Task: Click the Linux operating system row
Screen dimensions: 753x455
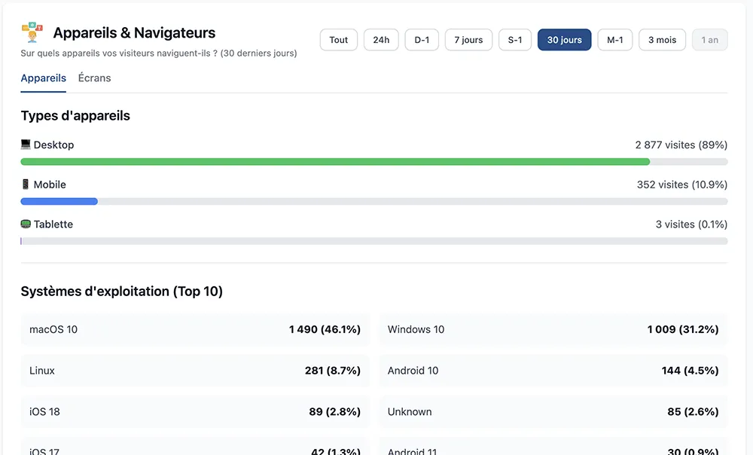Action: pyautogui.click(x=195, y=371)
